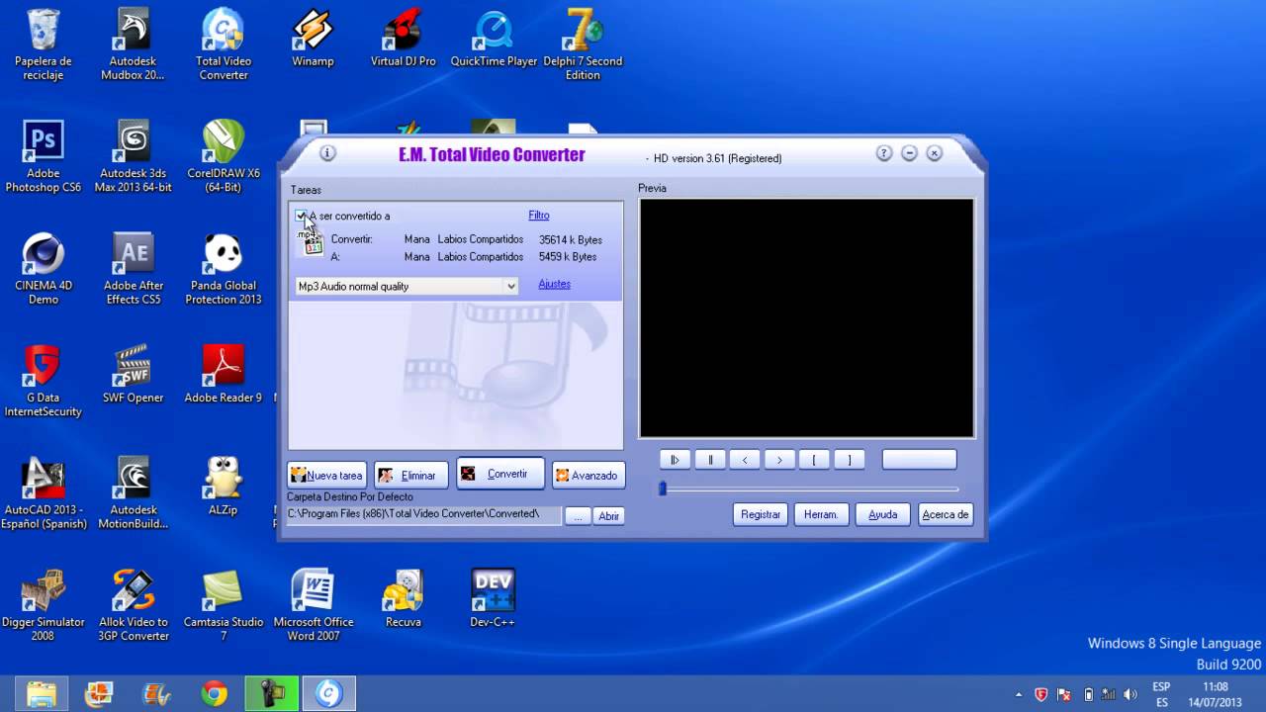Screen dimensions: 1266x712
Task: Open the Herram. tools button
Action: tap(821, 514)
